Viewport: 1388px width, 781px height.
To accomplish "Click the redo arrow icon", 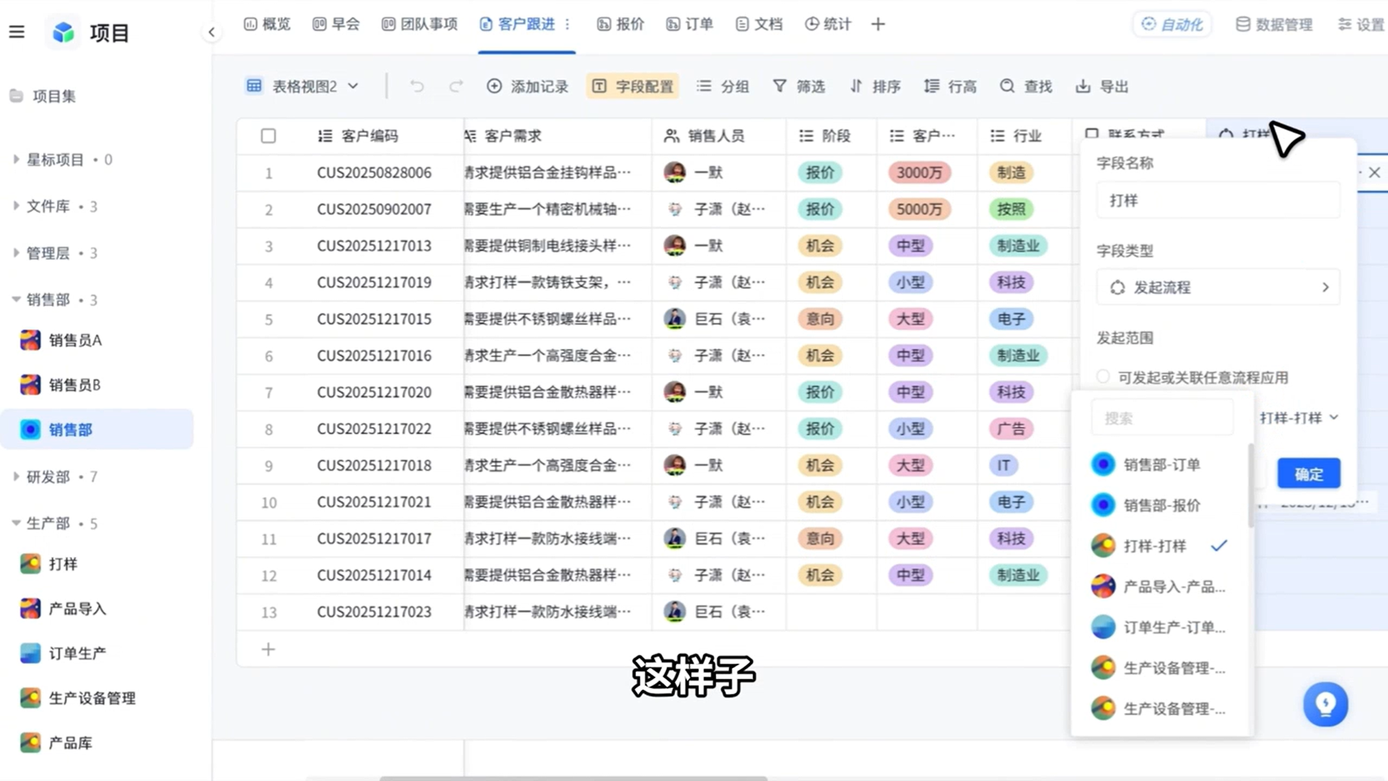I will point(456,86).
